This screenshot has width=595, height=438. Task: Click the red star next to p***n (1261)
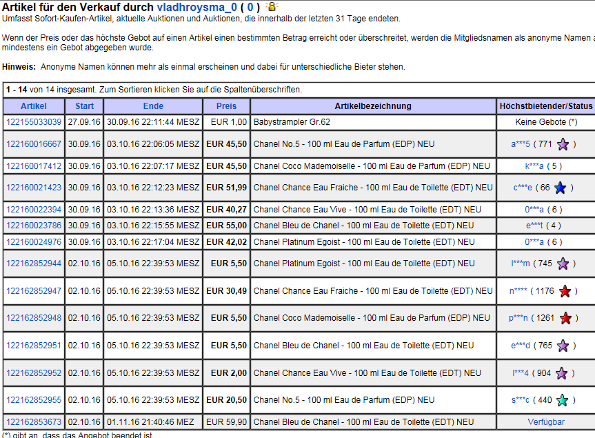566,318
